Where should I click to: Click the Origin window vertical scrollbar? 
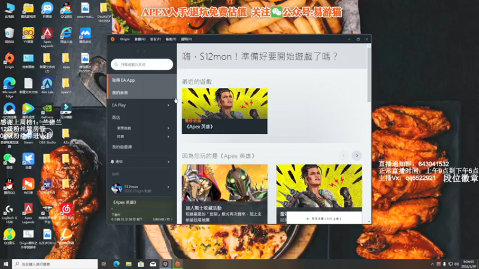pos(369,75)
